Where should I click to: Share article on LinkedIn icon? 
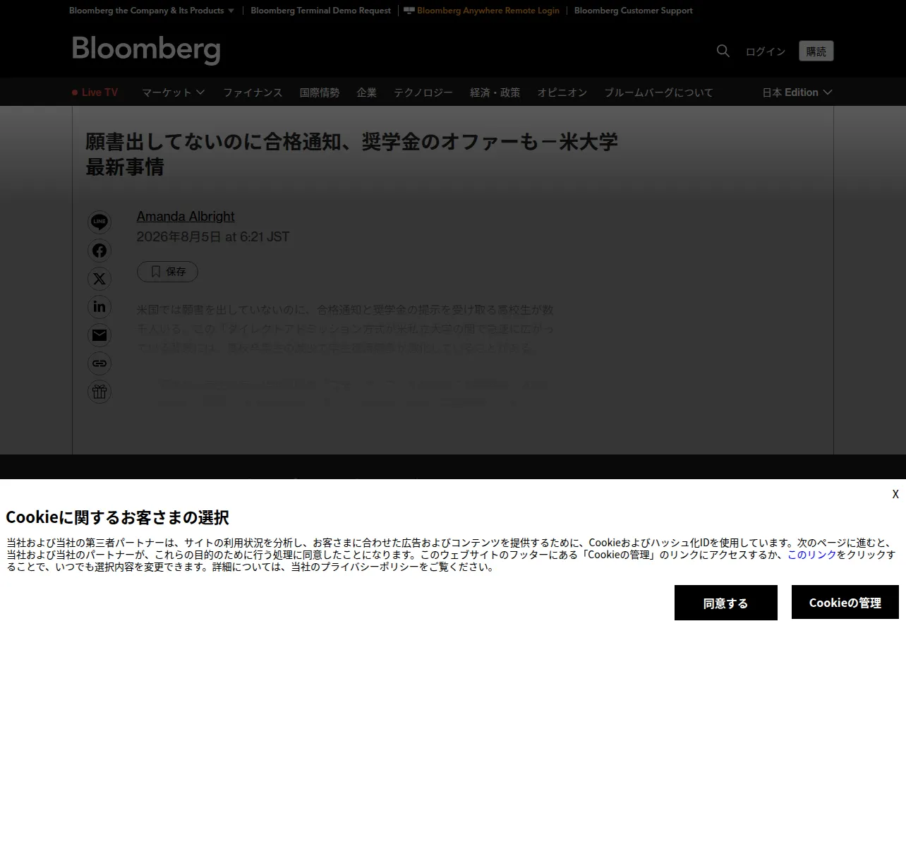(x=99, y=306)
